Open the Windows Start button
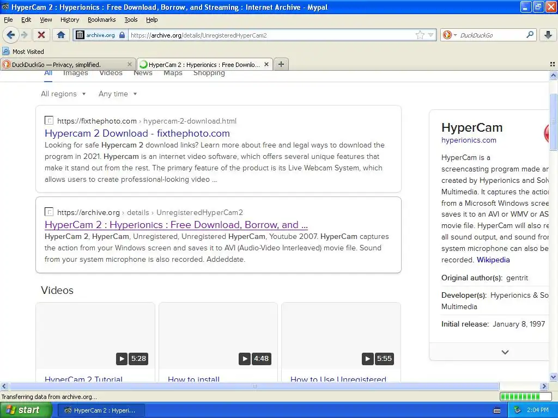Image resolution: width=558 pixels, height=418 pixels. (x=26, y=410)
